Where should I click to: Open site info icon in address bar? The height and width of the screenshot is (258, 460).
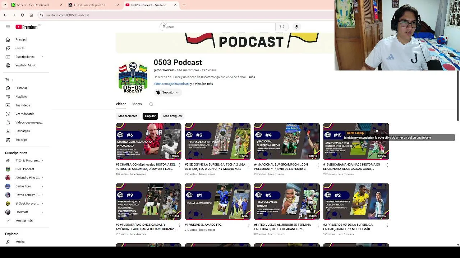(41, 15)
